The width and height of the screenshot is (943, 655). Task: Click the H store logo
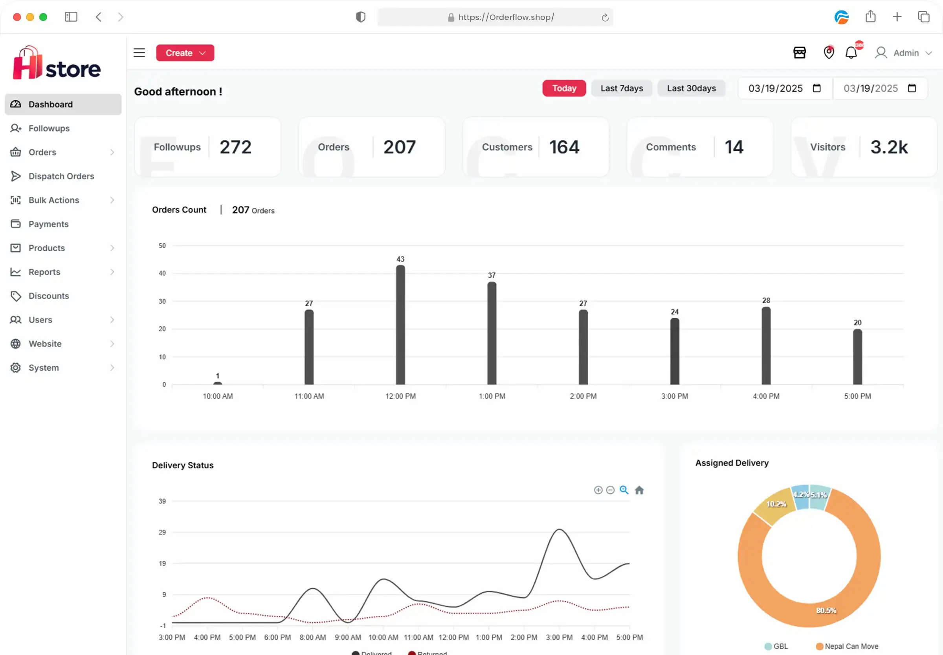[57, 63]
